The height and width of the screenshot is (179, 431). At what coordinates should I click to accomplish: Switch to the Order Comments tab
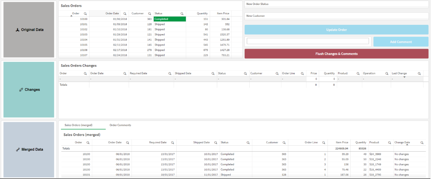120,125
